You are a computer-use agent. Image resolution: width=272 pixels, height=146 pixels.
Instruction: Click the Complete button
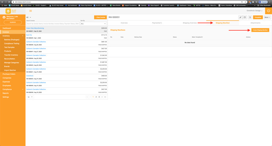(x=258, y=17)
